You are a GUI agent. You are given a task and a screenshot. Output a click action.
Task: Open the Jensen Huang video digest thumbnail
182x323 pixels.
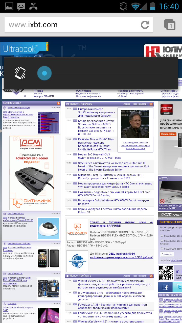tap(135, 124)
